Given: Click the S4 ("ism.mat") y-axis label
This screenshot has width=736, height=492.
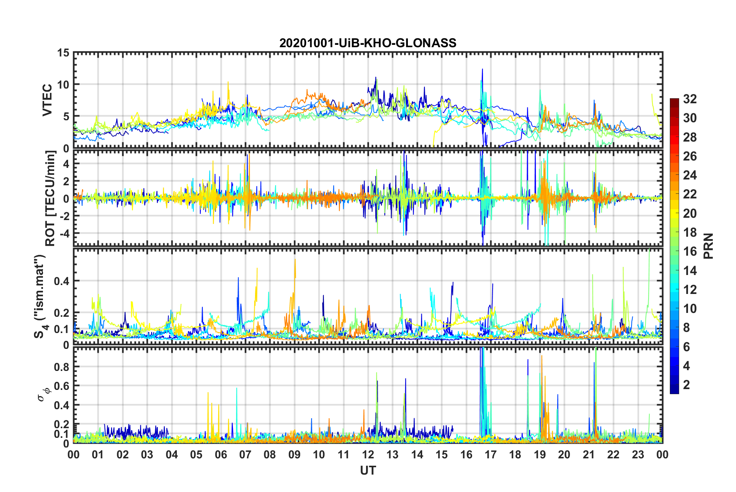Looking at the screenshot, I should coord(40,296).
